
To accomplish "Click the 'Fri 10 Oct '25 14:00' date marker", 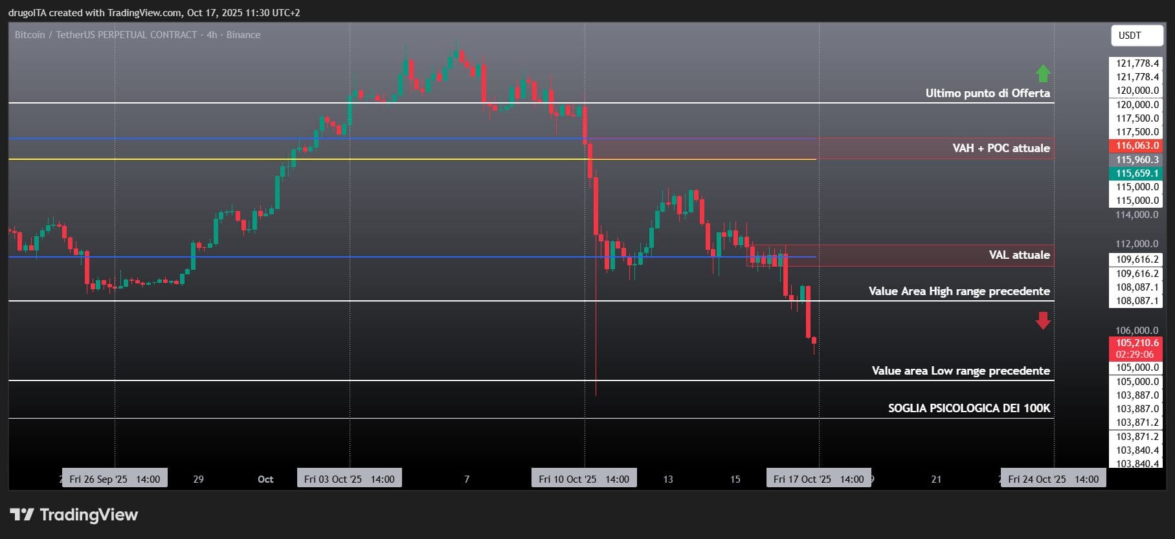I will pyautogui.click(x=584, y=479).
